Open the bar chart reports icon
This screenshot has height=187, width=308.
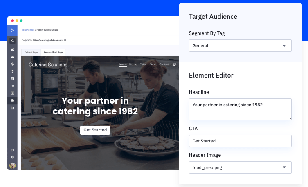tap(13, 108)
